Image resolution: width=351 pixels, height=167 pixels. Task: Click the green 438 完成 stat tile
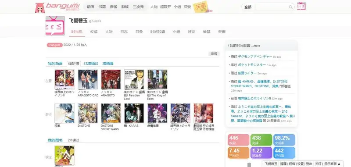261,140
